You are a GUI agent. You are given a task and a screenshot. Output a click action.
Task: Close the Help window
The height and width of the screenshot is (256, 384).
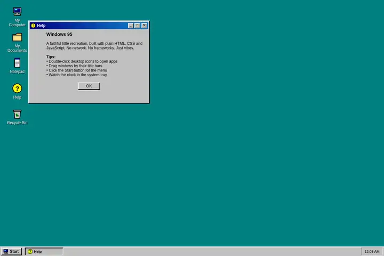pyautogui.click(x=144, y=26)
